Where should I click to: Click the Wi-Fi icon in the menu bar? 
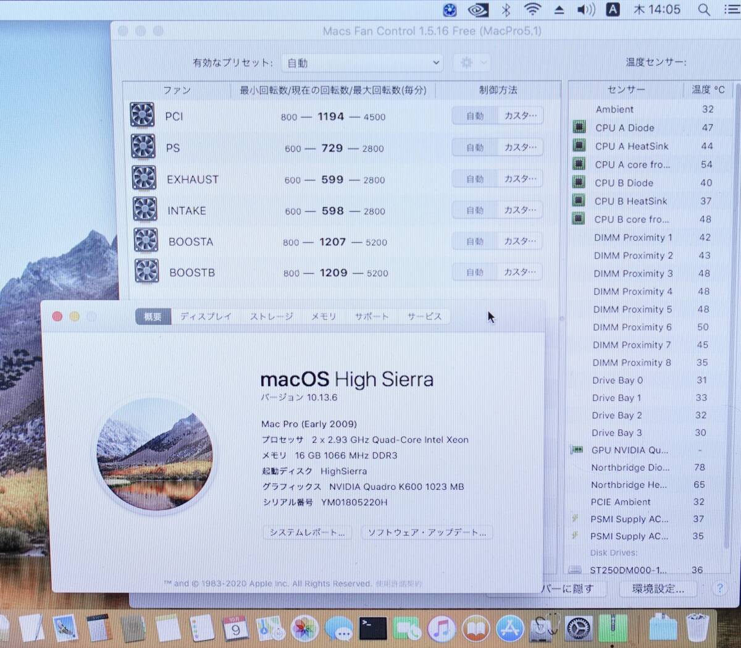click(x=532, y=9)
